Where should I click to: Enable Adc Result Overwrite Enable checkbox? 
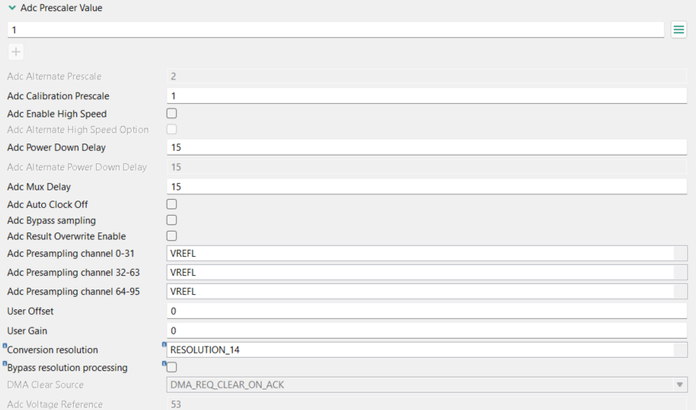pos(171,236)
